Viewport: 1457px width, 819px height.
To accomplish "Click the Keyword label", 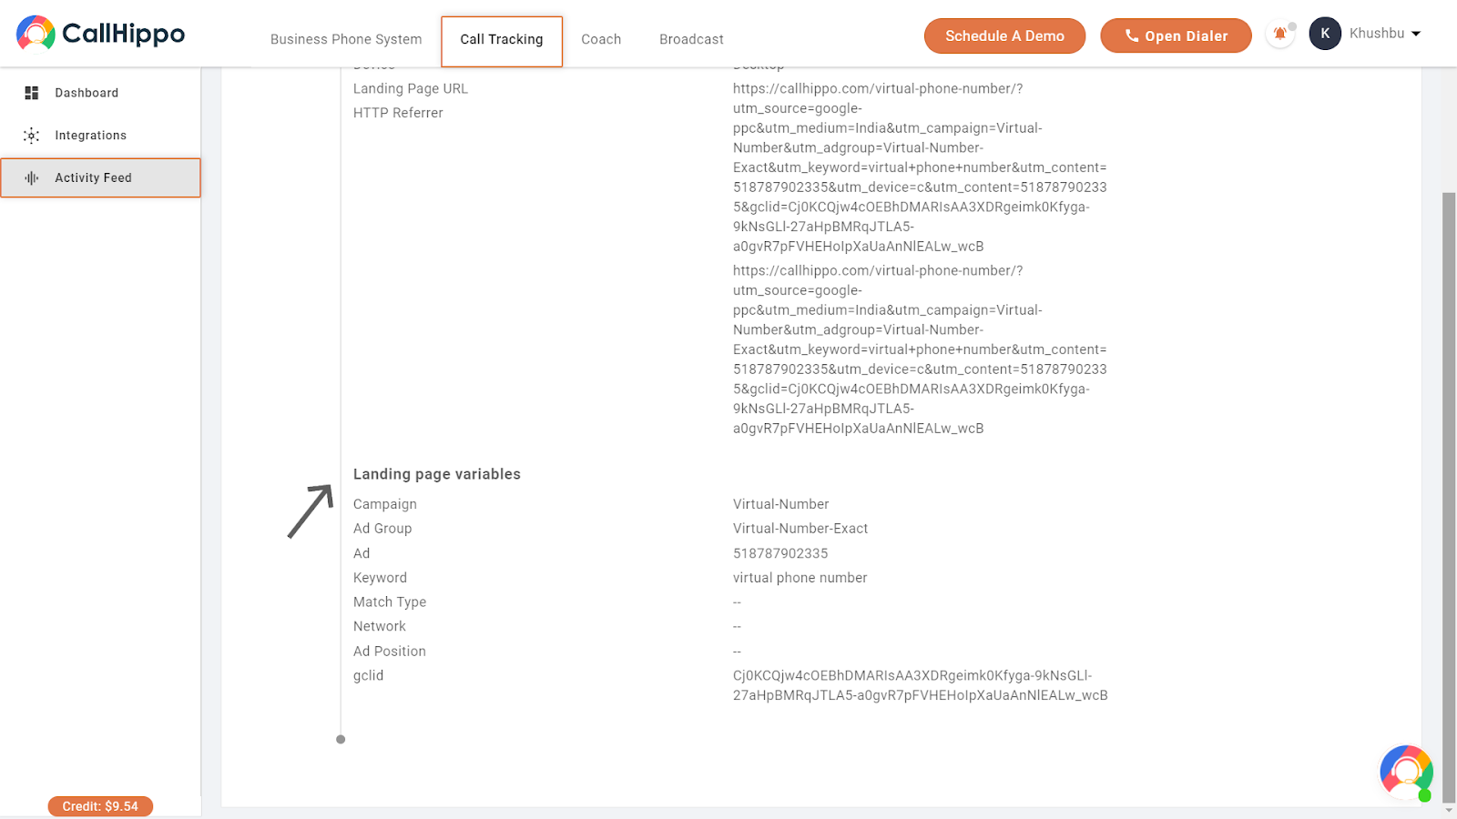I will [380, 578].
